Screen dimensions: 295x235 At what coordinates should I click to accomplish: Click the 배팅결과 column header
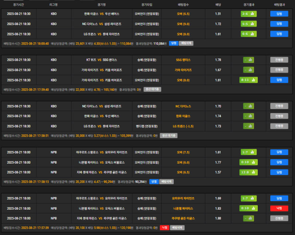pyautogui.click(x=280, y=5)
